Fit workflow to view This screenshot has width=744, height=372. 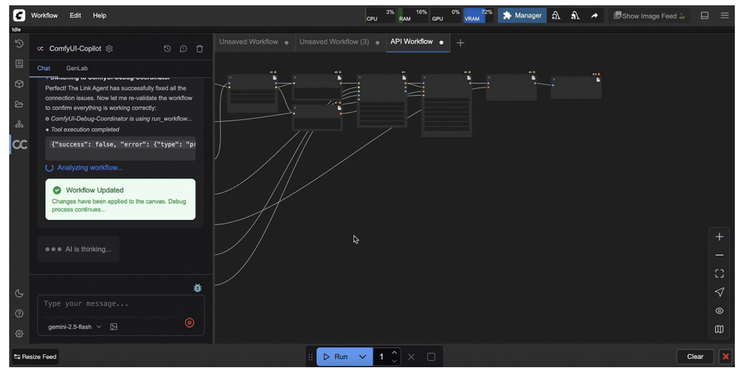click(x=719, y=273)
